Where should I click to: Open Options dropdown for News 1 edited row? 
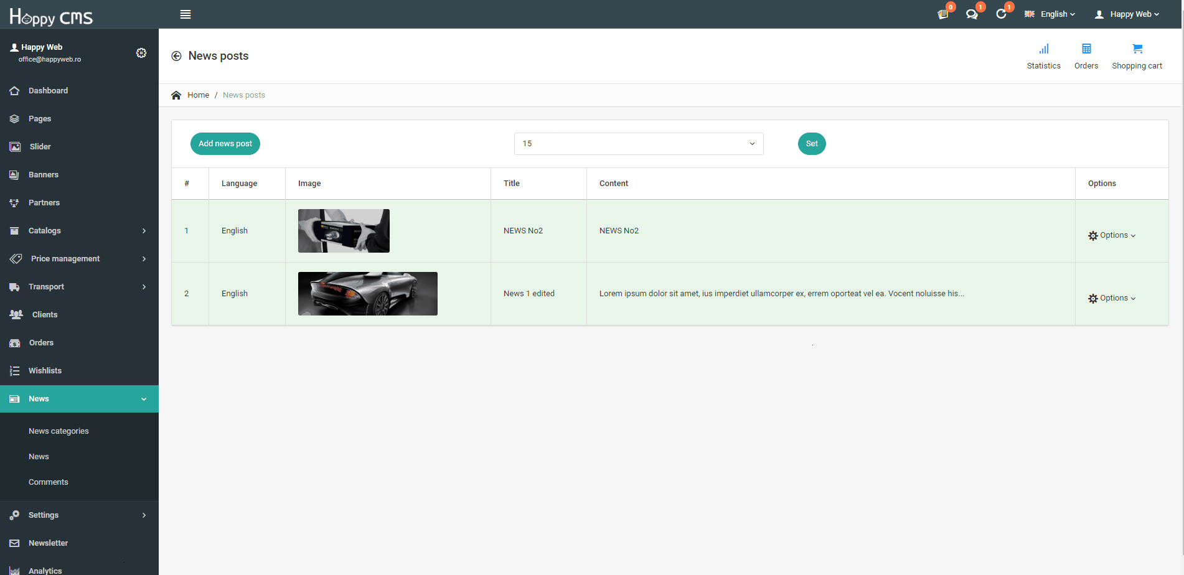tap(1112, 298)
